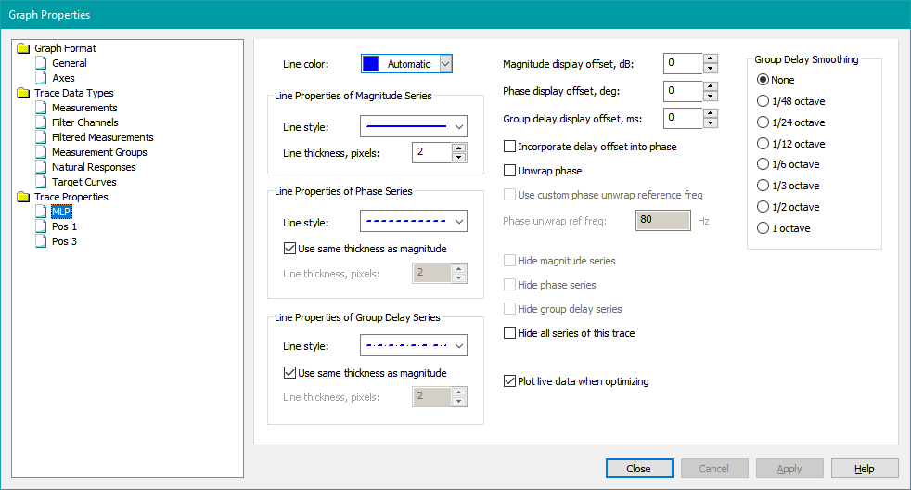911x490 pixels.
Task: Click the Measurements page icon
Action: 41,108
